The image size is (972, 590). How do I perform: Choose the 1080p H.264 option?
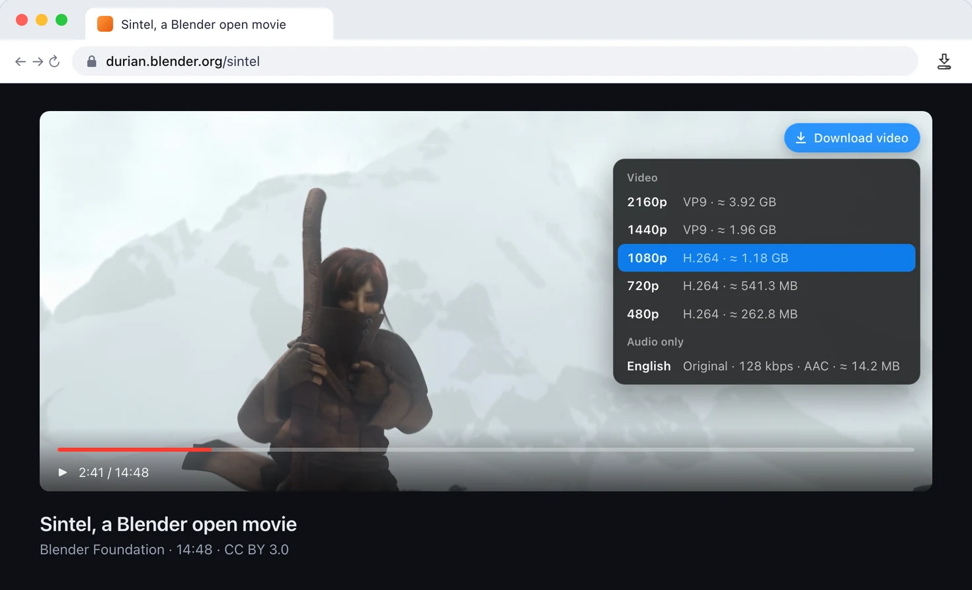tap(766, 258)
